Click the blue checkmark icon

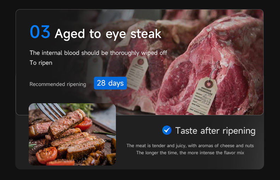[167, 130]
